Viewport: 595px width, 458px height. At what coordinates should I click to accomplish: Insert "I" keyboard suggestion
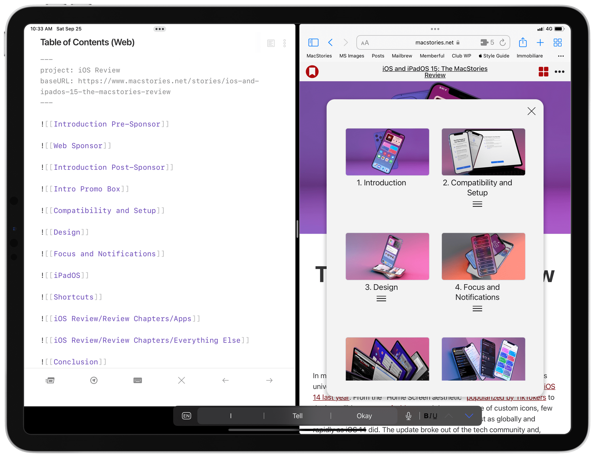click(x=231, y=416)
